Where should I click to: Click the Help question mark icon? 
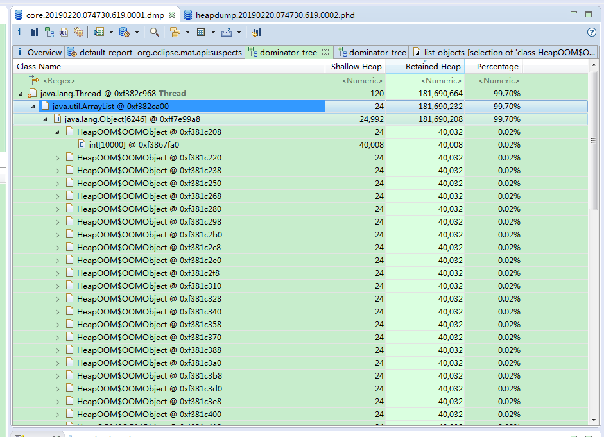(x=592, y=32)
